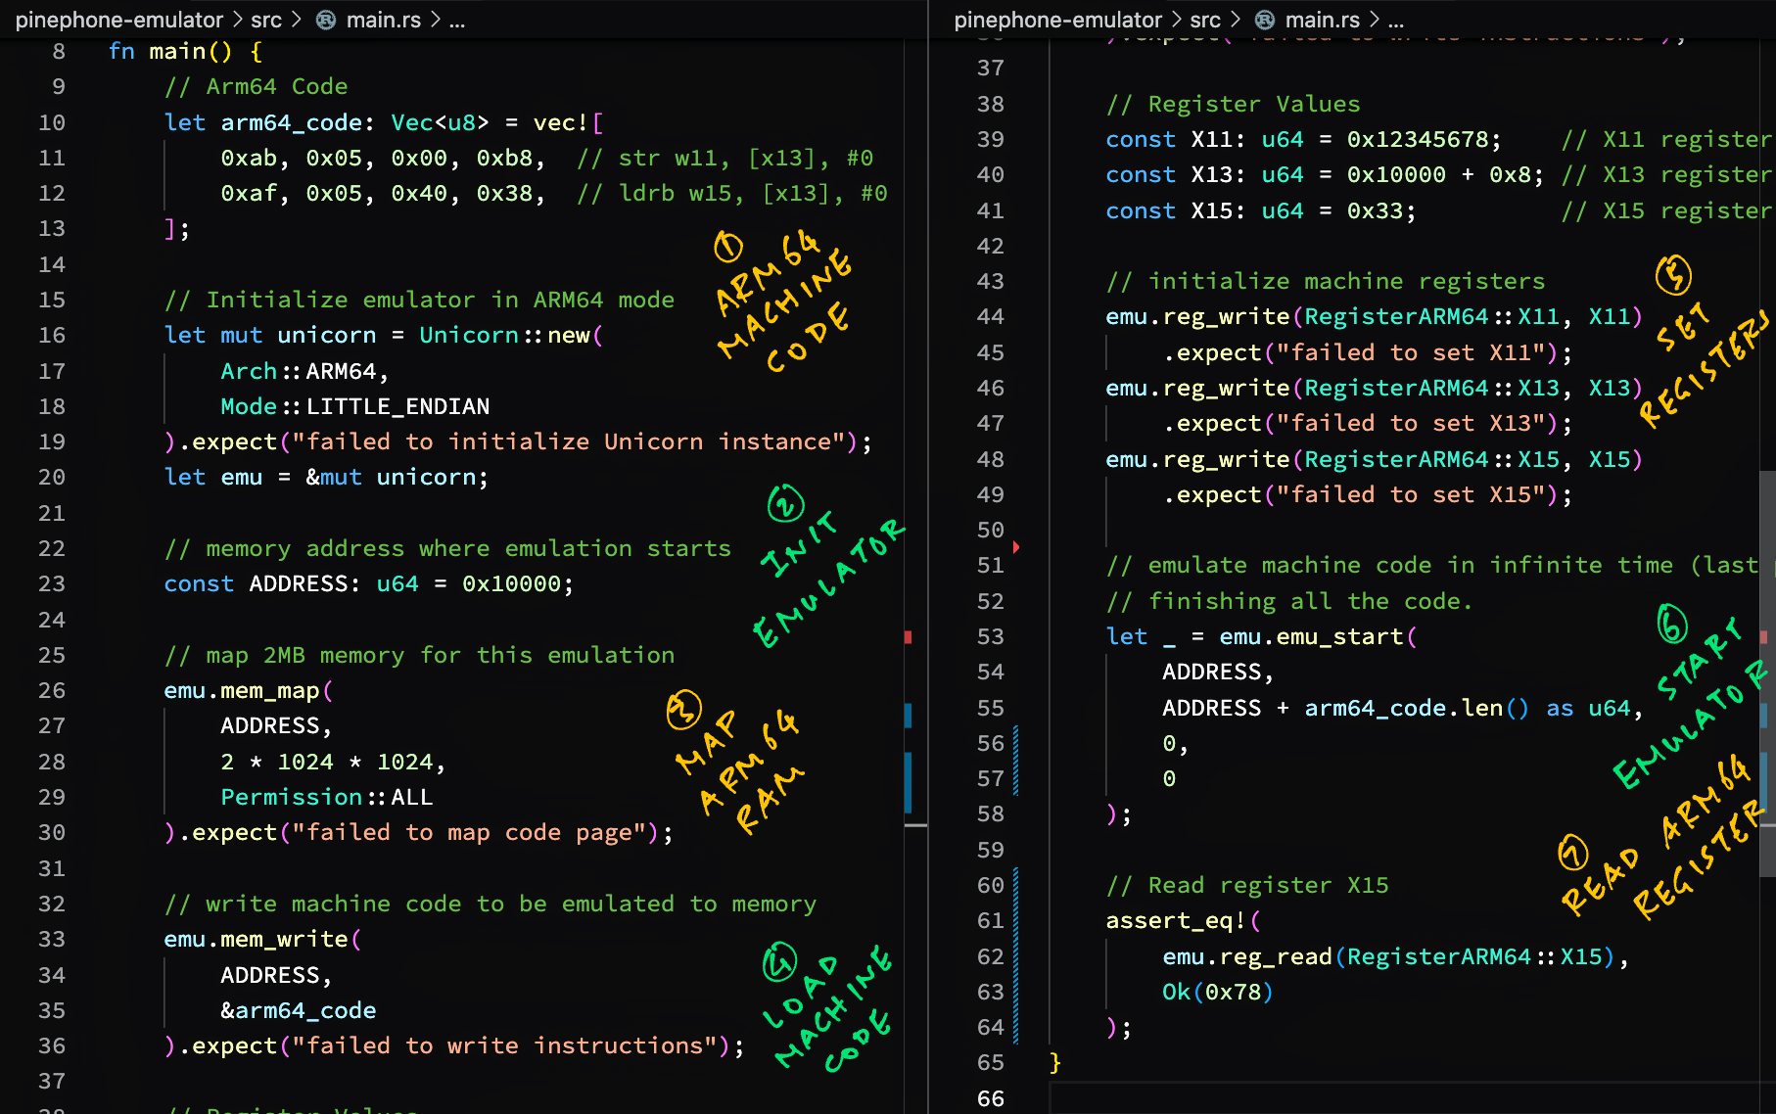Image resolution: width=1776 pixels, height=1114 pixels.
Task: Click the "assert_eq!(" line
Action: tap(1184, 921)
